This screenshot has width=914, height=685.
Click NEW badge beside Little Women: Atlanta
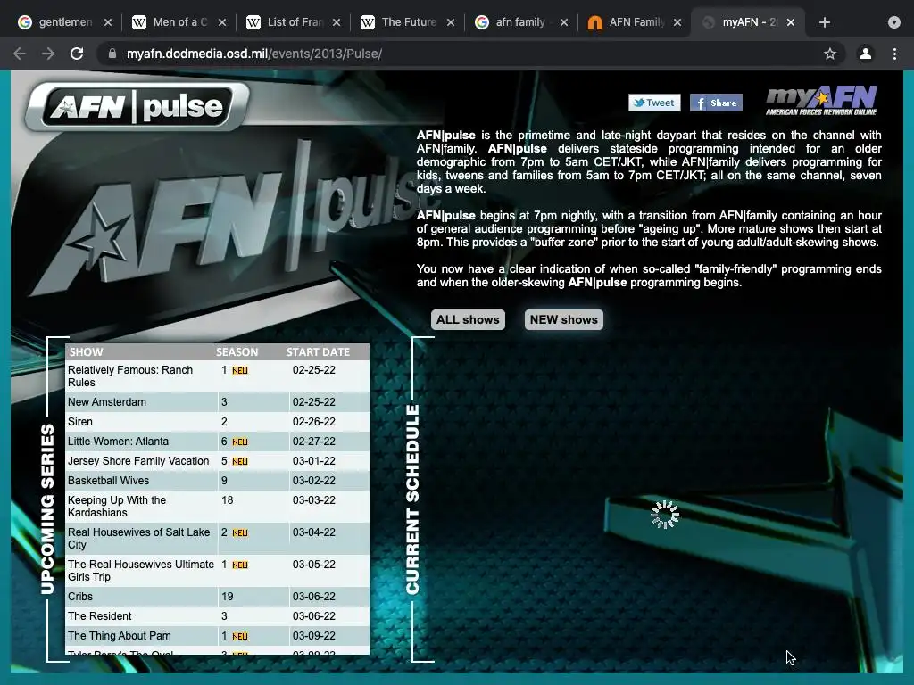[239, 442]
